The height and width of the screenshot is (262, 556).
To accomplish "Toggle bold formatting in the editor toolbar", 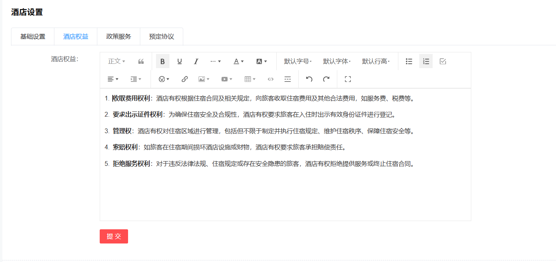I will point(162,61).
